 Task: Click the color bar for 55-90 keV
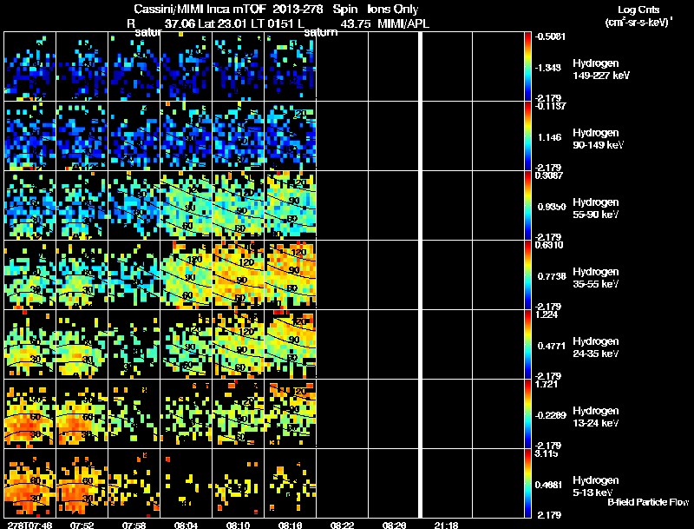click(x=527, y=206)
